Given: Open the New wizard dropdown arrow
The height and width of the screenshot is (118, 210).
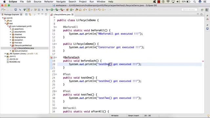Looking at the screenshot, I should 5,10.
